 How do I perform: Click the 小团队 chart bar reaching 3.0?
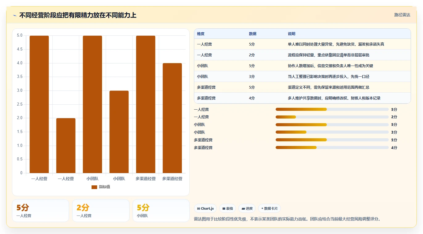[119, 132]
